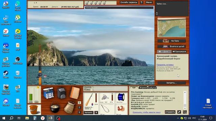This screenshot has width=216, height=121.
Task: Open the orange bucket fish cage
Action: pyautogui.click(x=34, y=110)
